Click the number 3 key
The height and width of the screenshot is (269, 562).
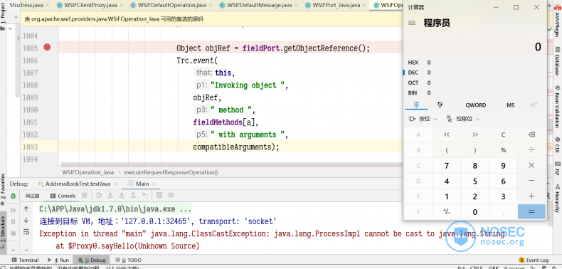pos(503,196)
